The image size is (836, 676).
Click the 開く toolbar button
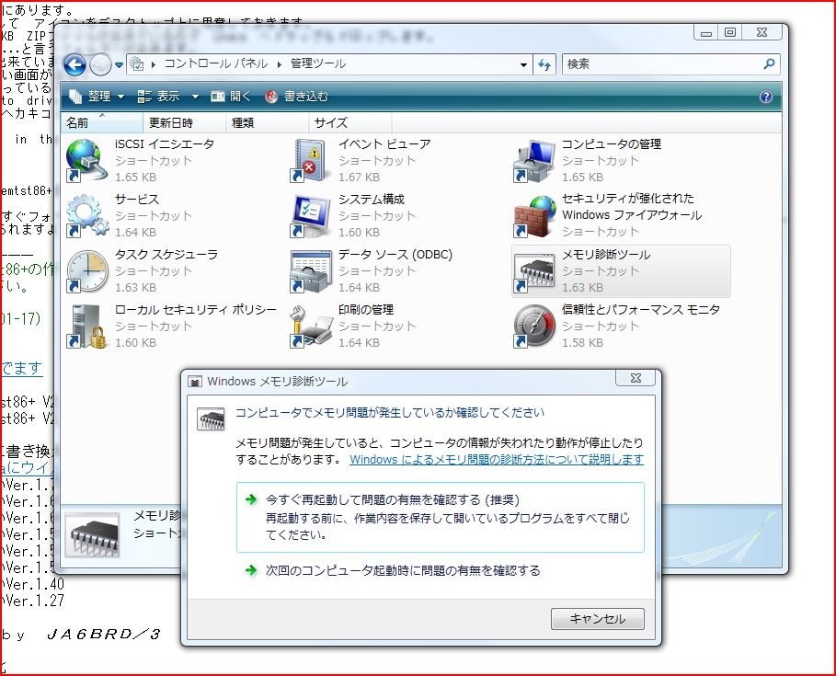230,97
